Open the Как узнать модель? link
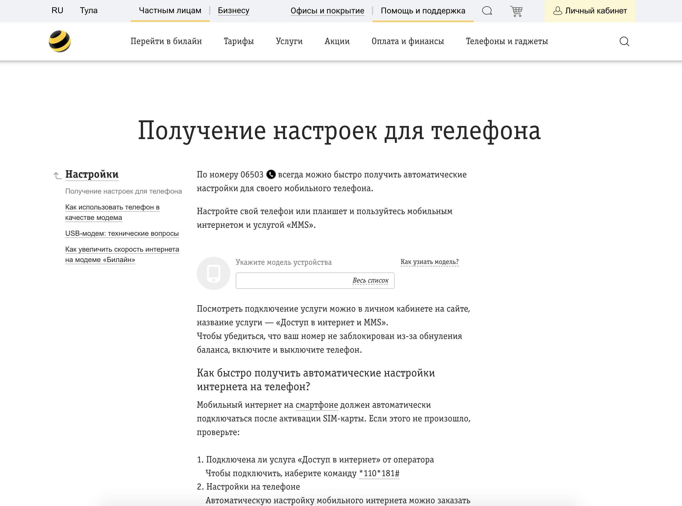The width and height of the screenshot is (682, 506). 429,262
